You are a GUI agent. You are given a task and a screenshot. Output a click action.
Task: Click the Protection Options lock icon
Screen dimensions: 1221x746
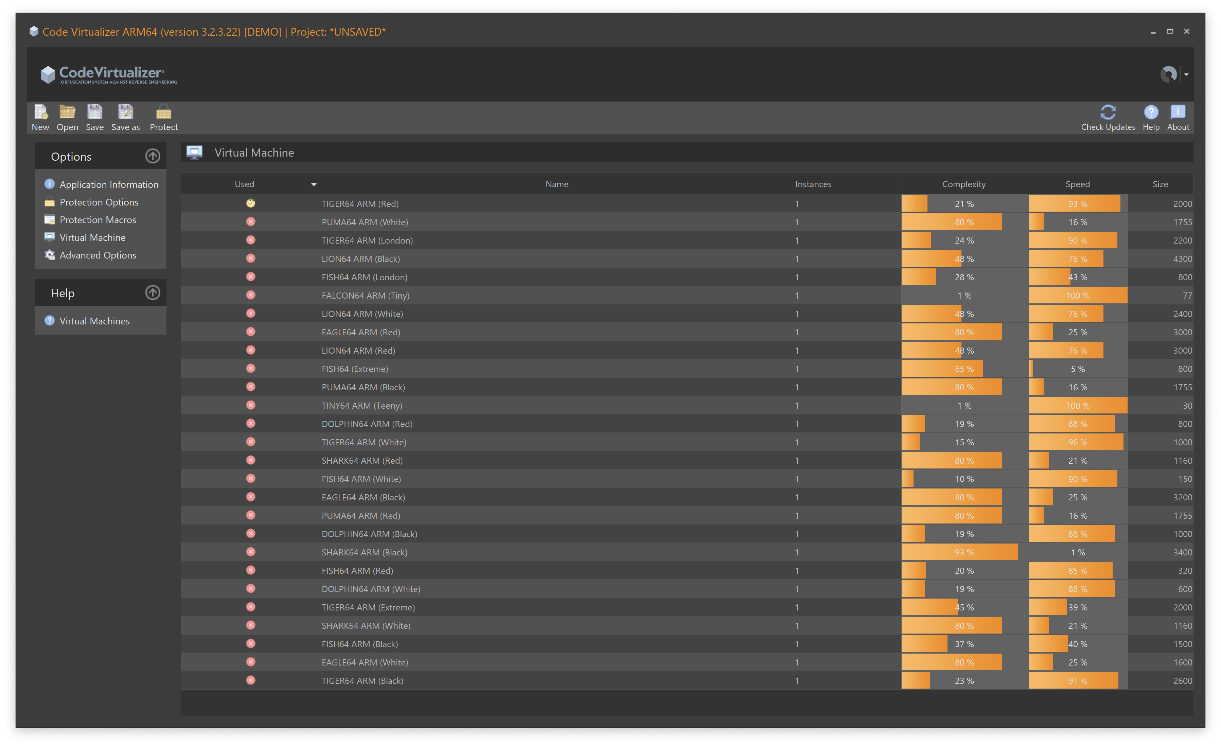[50, 201]
